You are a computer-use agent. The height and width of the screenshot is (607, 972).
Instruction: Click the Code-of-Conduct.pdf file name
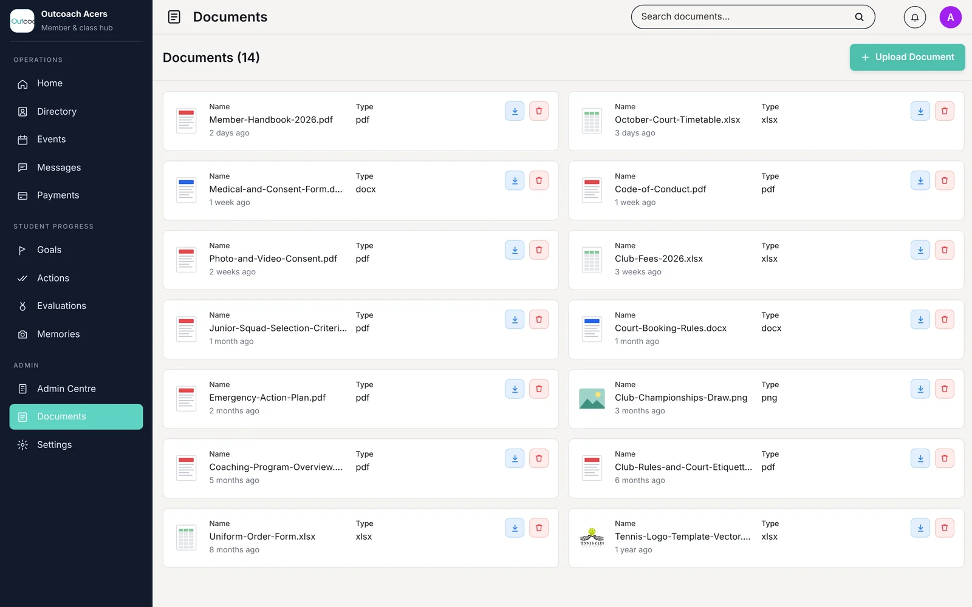(660, 189)
